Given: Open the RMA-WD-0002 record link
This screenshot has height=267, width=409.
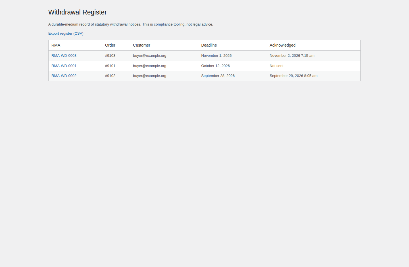Looking at the screenshot, I should coord(64,76).
